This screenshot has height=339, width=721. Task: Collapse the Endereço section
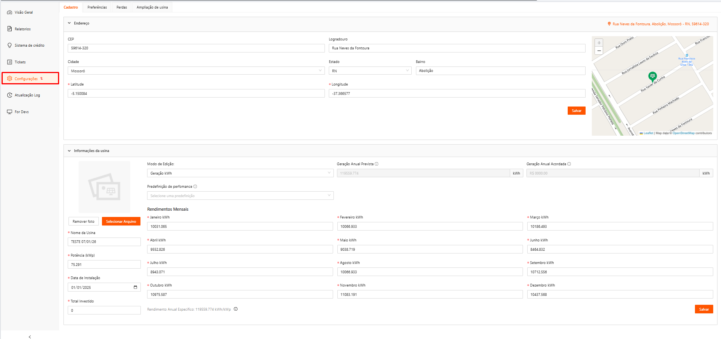69,23
